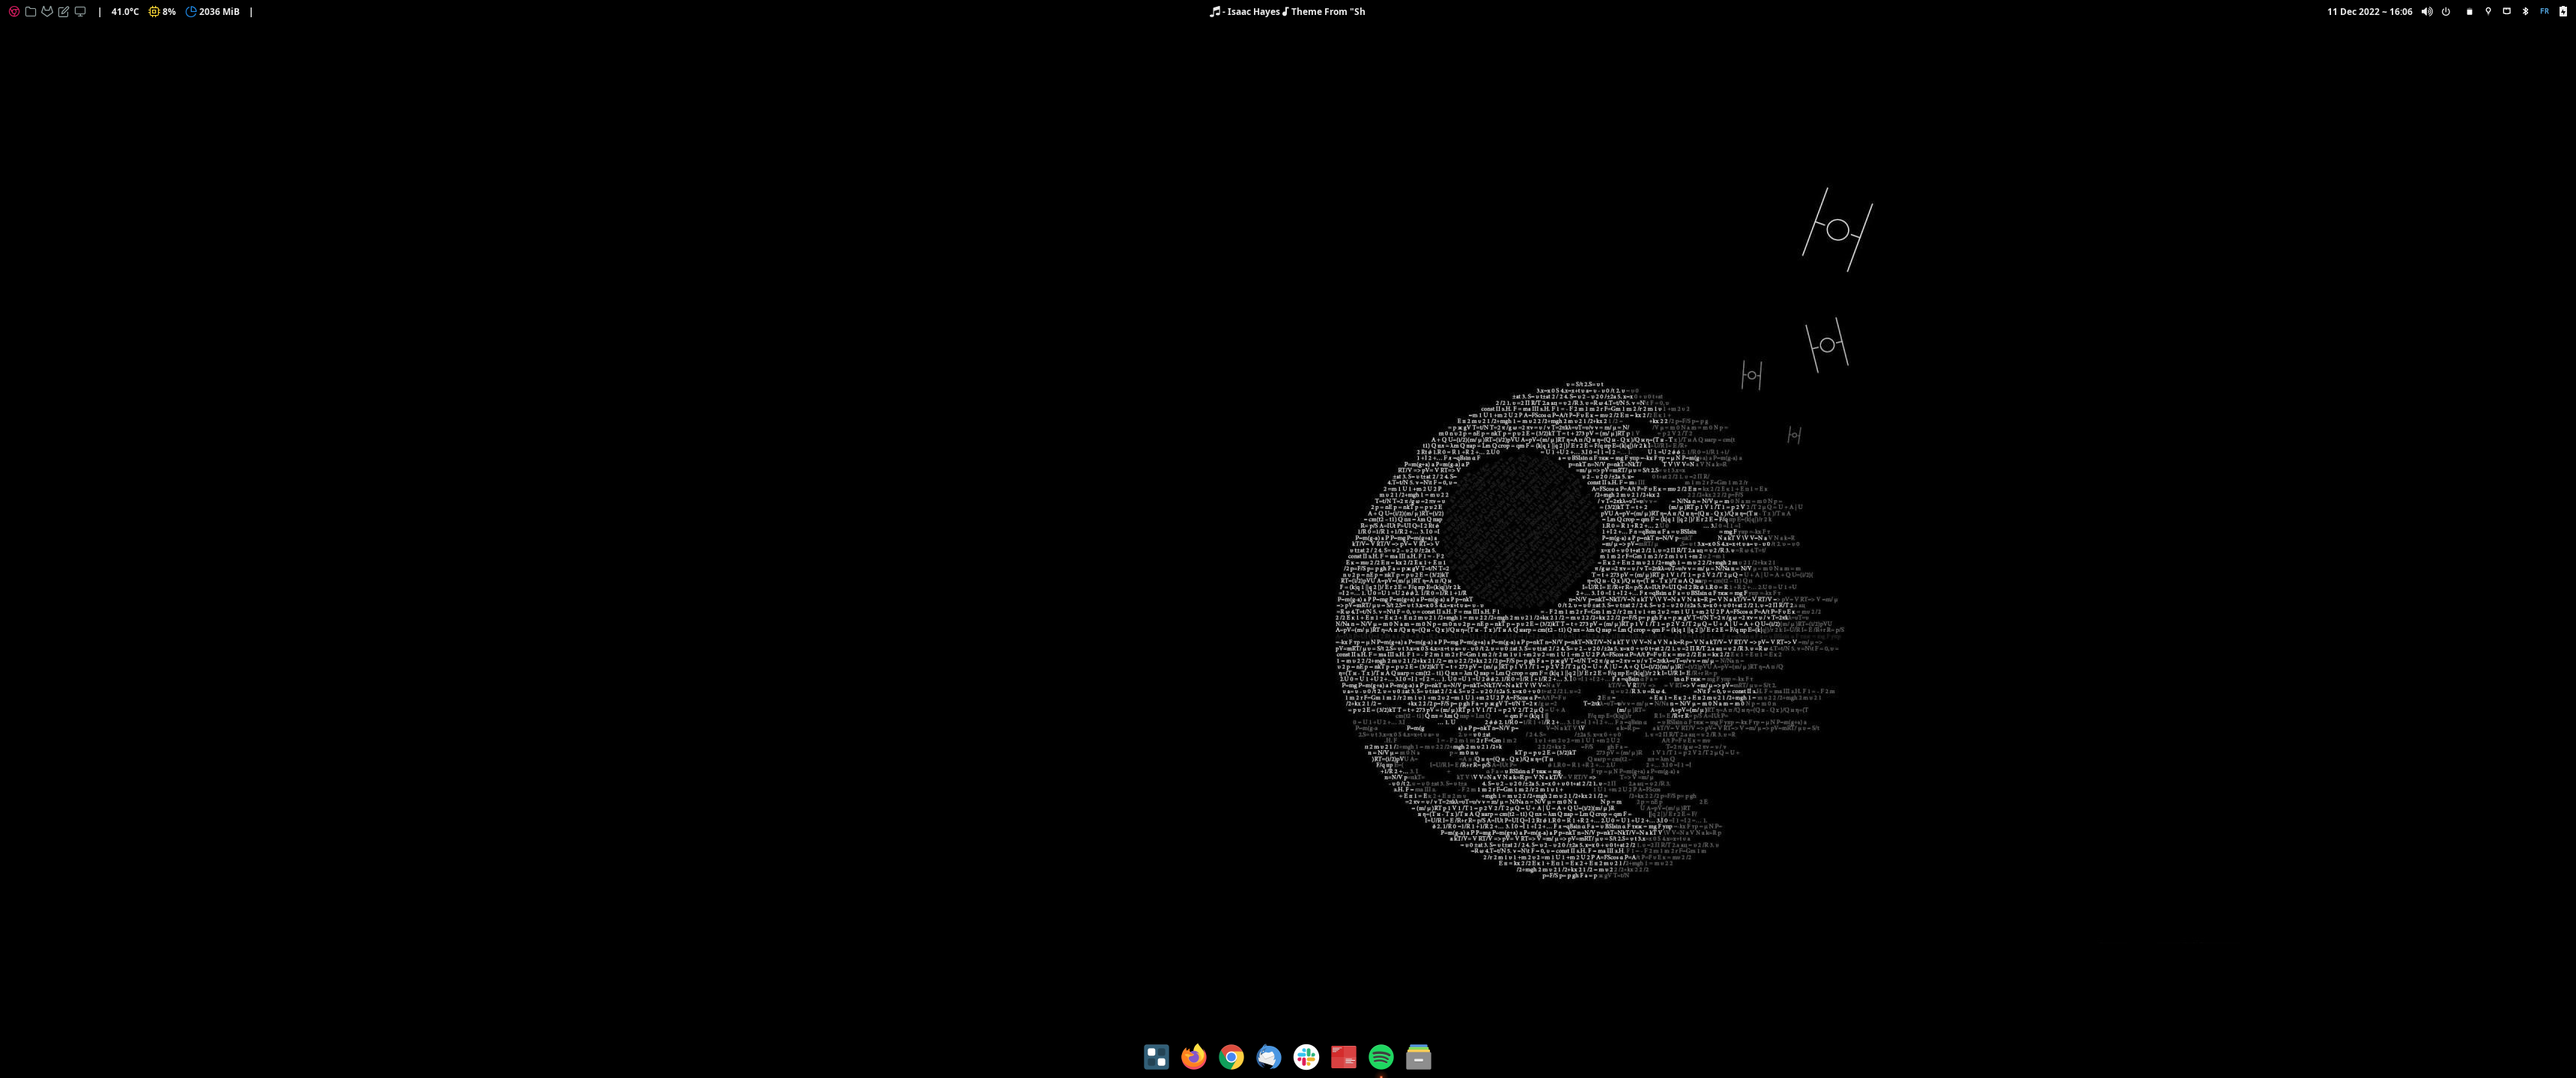Select the monitor workspace icon
The image size is (2576, 1078).
tap(81, 12)
